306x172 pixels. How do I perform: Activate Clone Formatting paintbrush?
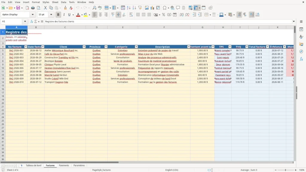(x=65, y=8)
